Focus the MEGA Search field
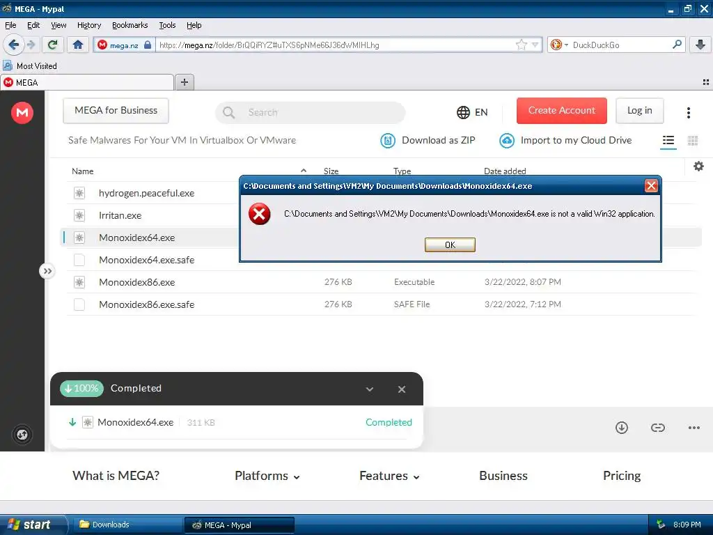The width and height of the screenshot is (713, 535). point(310,112)
